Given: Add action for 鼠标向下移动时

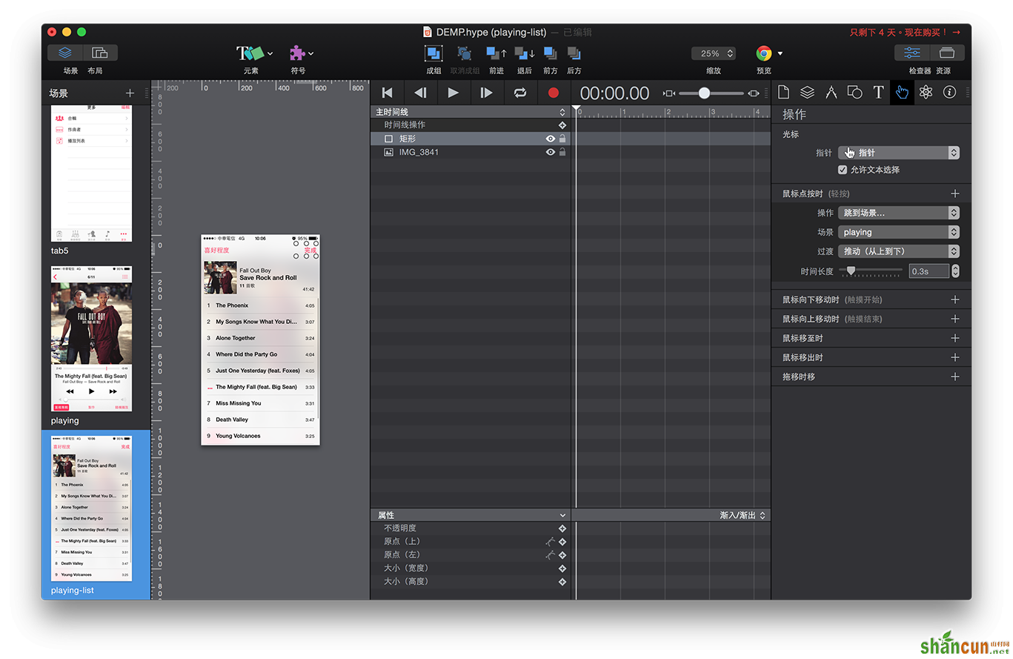Looking at the screenshot, I should click(954, 299).
